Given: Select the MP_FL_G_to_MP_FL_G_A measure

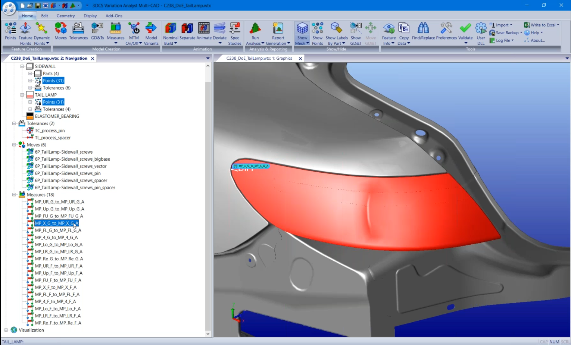Looking at the screenshot, I should tap(58, 230).
